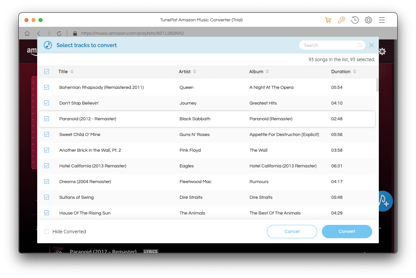Click the Convert button
The image size is (416, 278).
[x=347, y=232]
